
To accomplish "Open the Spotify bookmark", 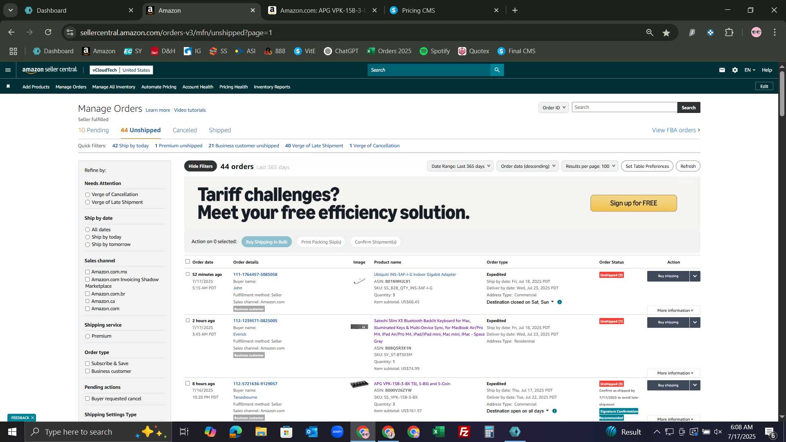I will [x=435, y=51].
